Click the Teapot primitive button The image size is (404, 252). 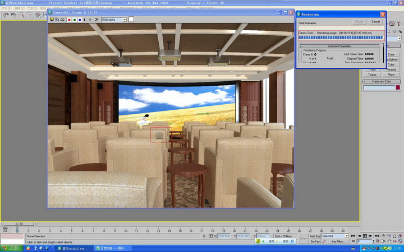point(371,74)
